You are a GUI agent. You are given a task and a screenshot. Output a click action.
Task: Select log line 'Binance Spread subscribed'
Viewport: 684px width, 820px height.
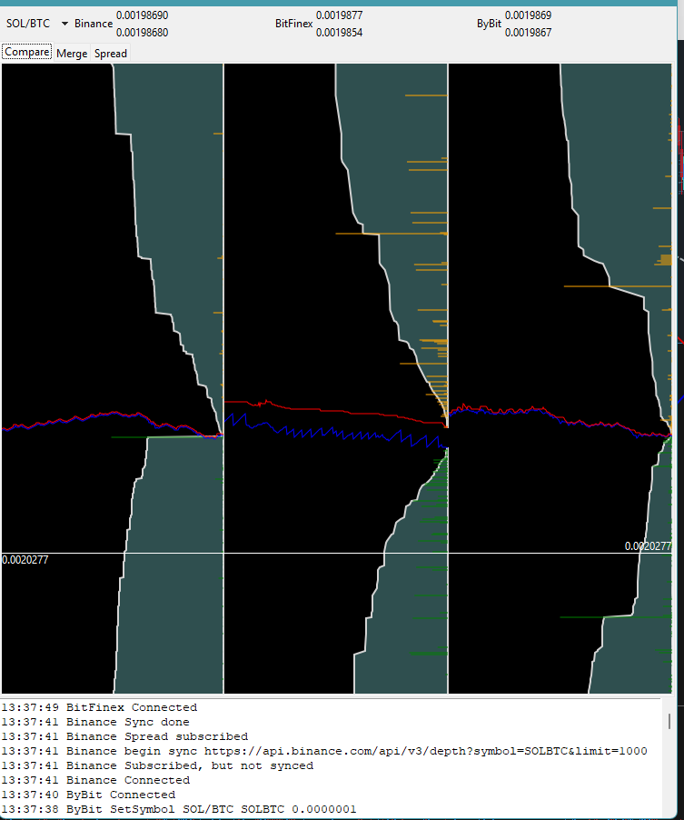tap(124, 737)
